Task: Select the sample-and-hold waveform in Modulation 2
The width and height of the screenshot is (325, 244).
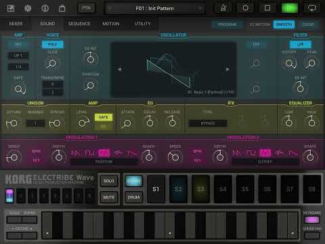Action: [x=280, y=153]
